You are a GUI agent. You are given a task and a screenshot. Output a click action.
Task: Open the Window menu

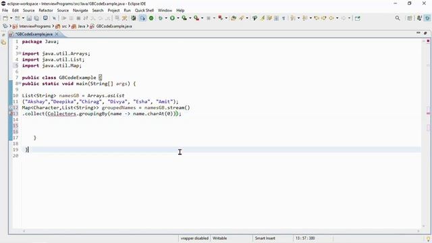coord(165,10)
